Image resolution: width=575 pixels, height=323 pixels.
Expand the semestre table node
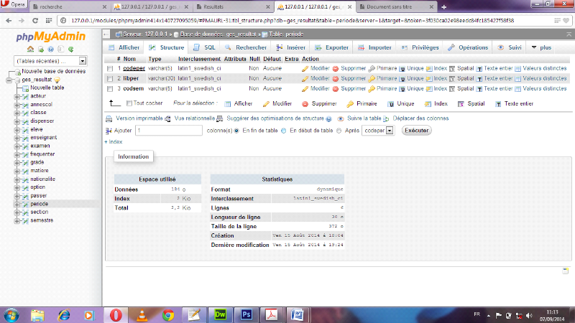point(17,221)
